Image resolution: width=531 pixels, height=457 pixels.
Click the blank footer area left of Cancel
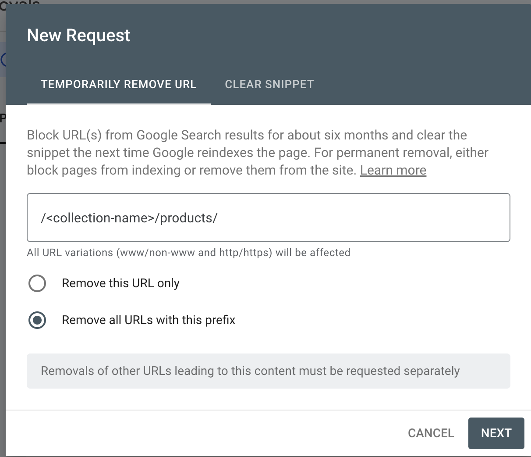pos(197,433)
